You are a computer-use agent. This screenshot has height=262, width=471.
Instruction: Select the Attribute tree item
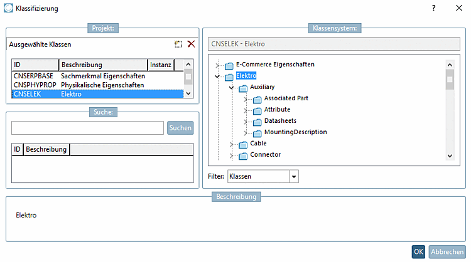pos(277,110)
